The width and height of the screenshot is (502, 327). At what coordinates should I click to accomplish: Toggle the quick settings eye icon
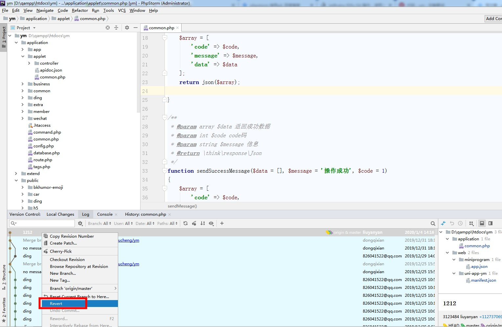click(211, 223)
